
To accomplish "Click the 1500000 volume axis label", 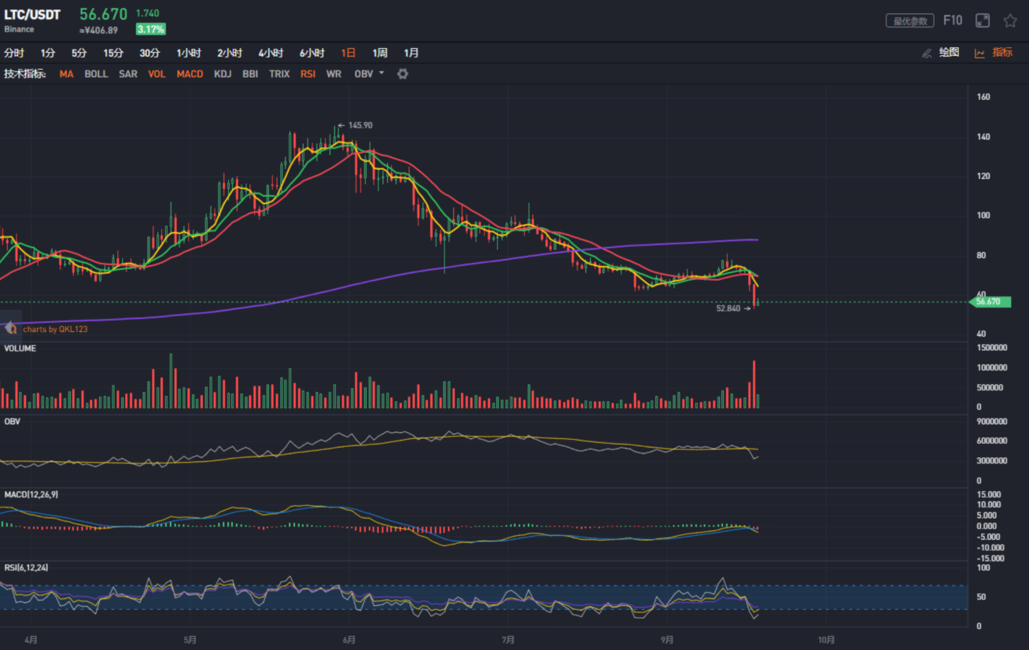I will click(990, 347).
